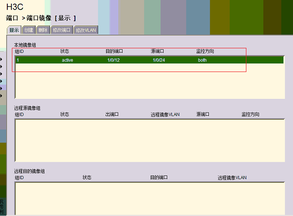Click the 1/0/24 source port cell
This screenshot has width=293, height=216.
(159, 60)
